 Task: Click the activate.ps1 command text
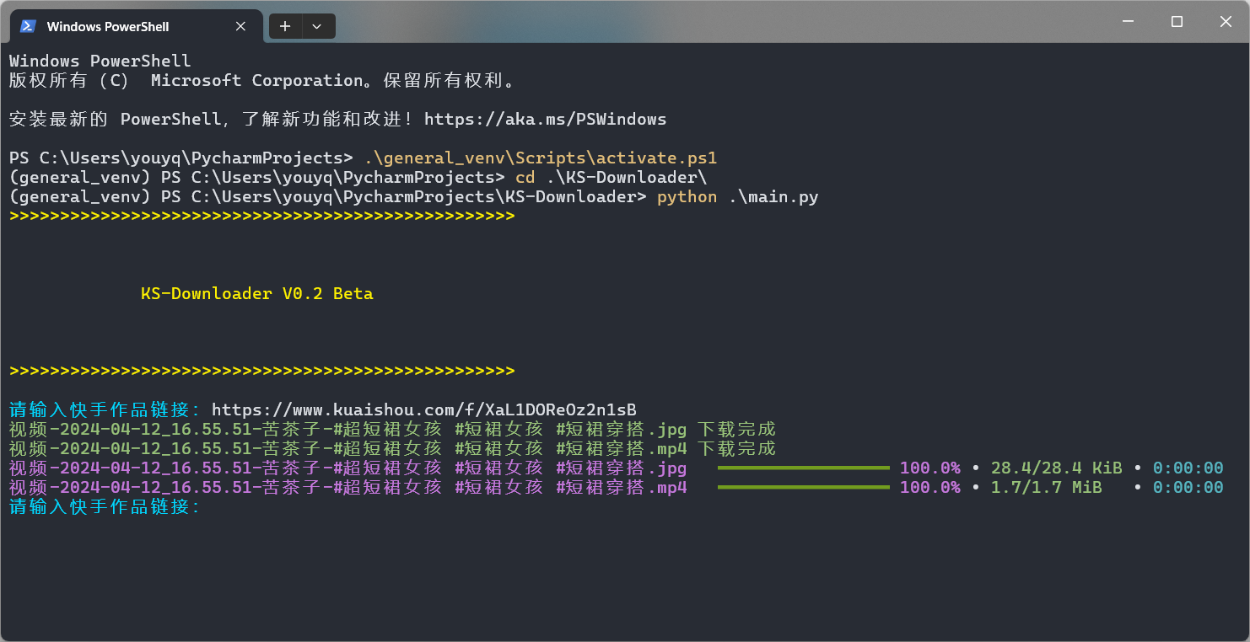(541, 158)
